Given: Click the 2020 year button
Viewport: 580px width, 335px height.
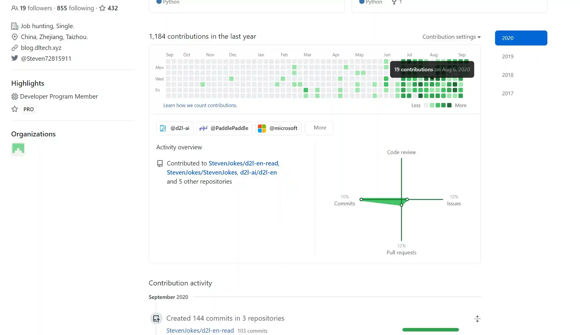Looking at the screenshot, I should (521, 38).
